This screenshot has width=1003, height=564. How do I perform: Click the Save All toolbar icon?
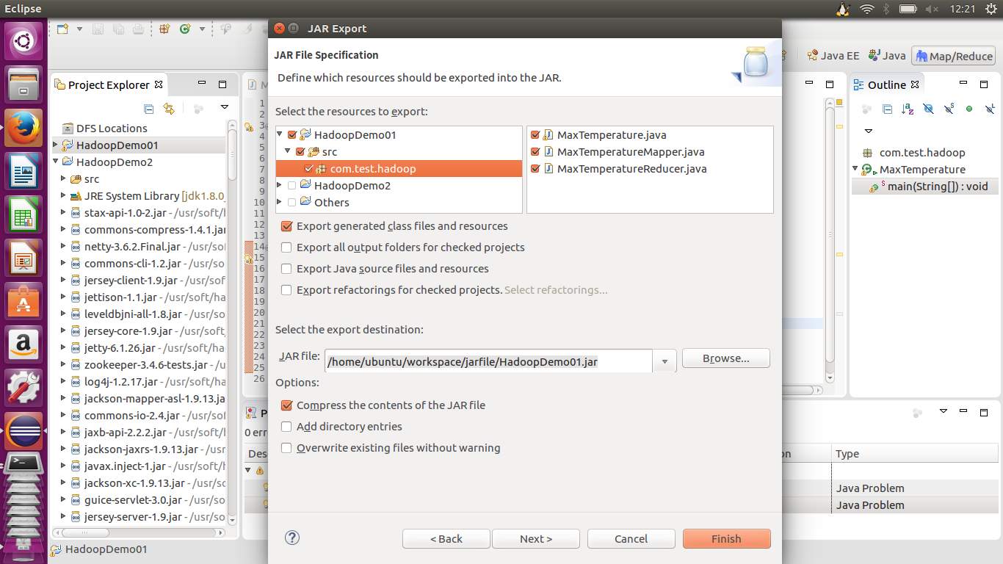coord(118,29)
